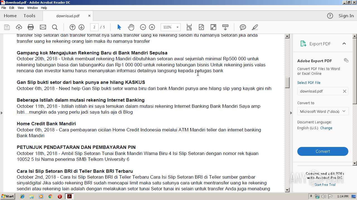357x200 pixels.
Task: Launch Chrome from the taskbar
Action: (50, 196)
